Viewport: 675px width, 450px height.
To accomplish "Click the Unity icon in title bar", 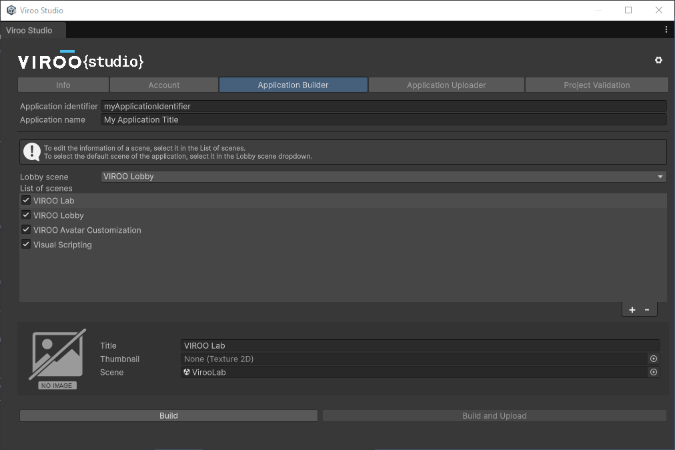I will coord(11,10).
